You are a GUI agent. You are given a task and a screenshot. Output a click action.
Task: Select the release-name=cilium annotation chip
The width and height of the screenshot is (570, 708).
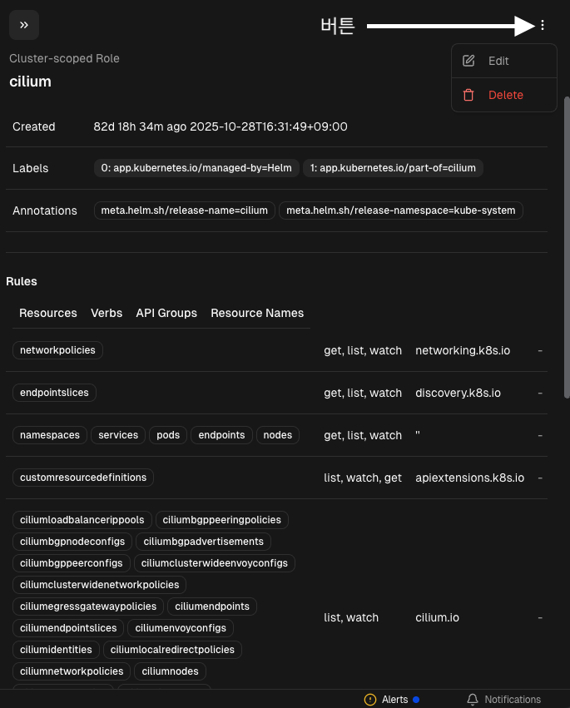(184, 210)
